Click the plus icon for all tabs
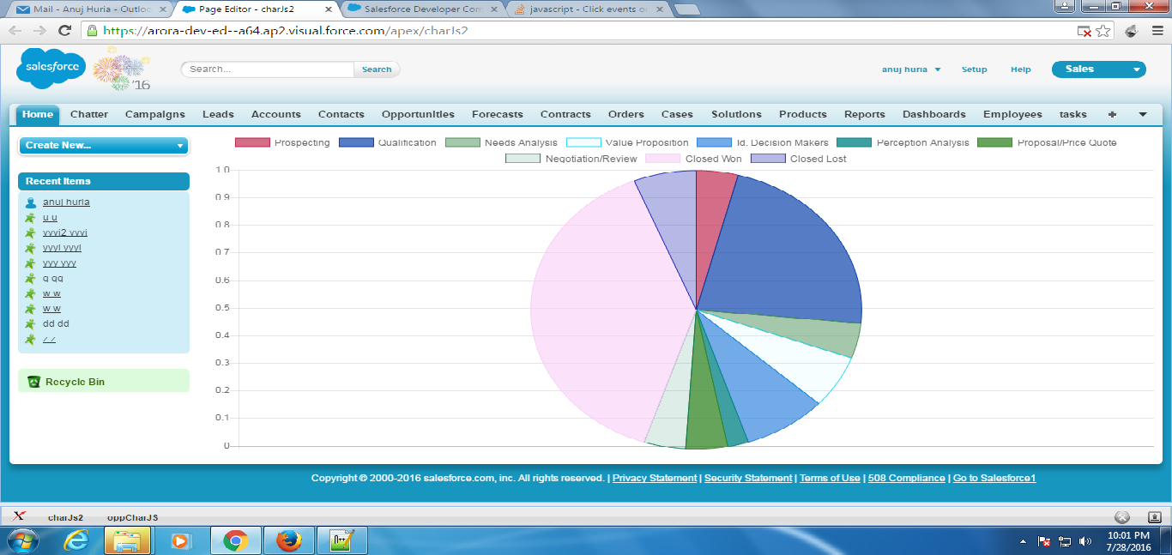Image resolution: width=1172 pixels, height=555 pixels. [1113, 114]
